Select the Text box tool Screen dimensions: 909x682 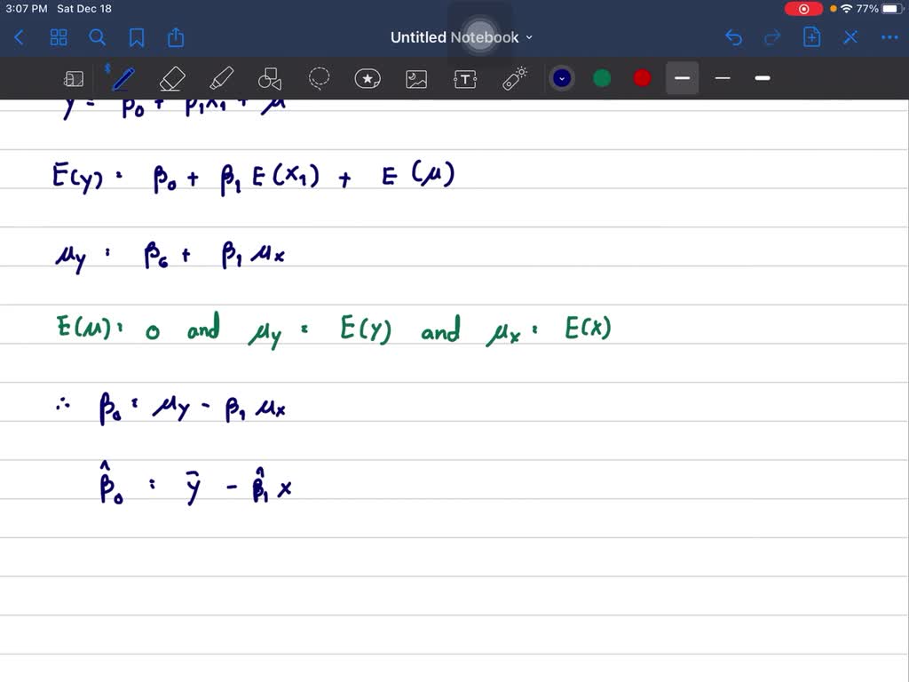click(x=465, y=78)
